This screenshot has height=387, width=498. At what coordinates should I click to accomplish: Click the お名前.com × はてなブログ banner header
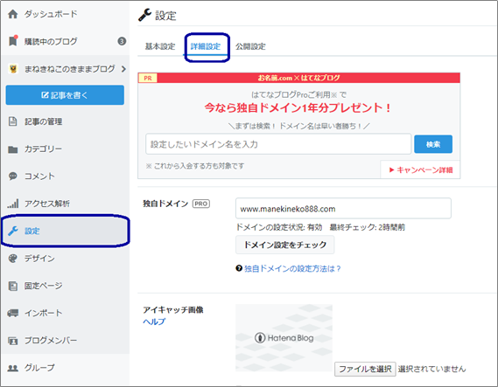(x=298, y=78)
